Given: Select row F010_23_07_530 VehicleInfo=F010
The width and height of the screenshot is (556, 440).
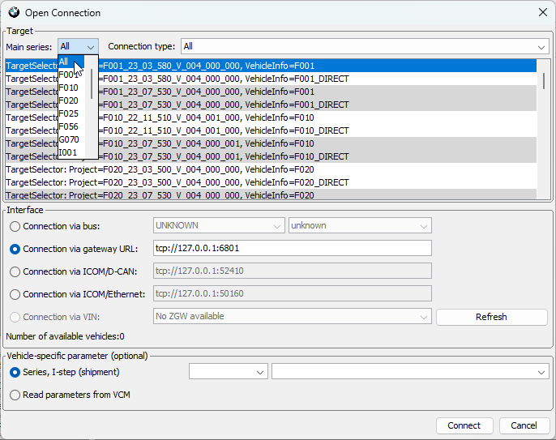Looking at the screenshot, I should click(x=271, y=143).
